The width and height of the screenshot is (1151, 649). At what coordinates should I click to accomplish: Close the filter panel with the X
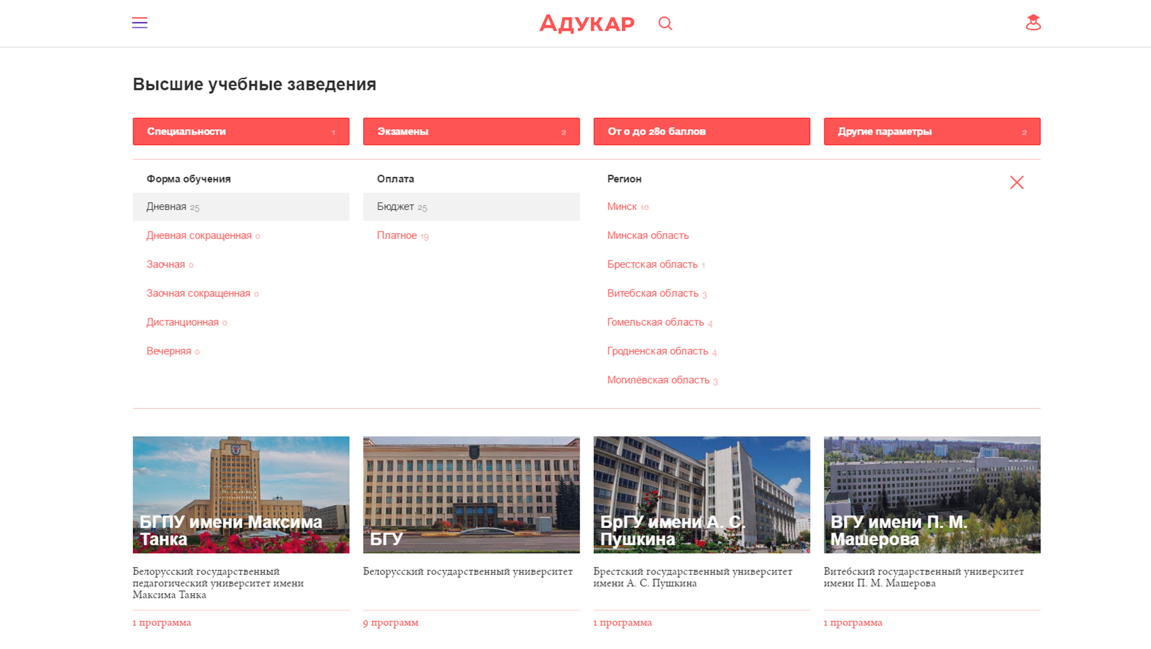coord(1017,182)
